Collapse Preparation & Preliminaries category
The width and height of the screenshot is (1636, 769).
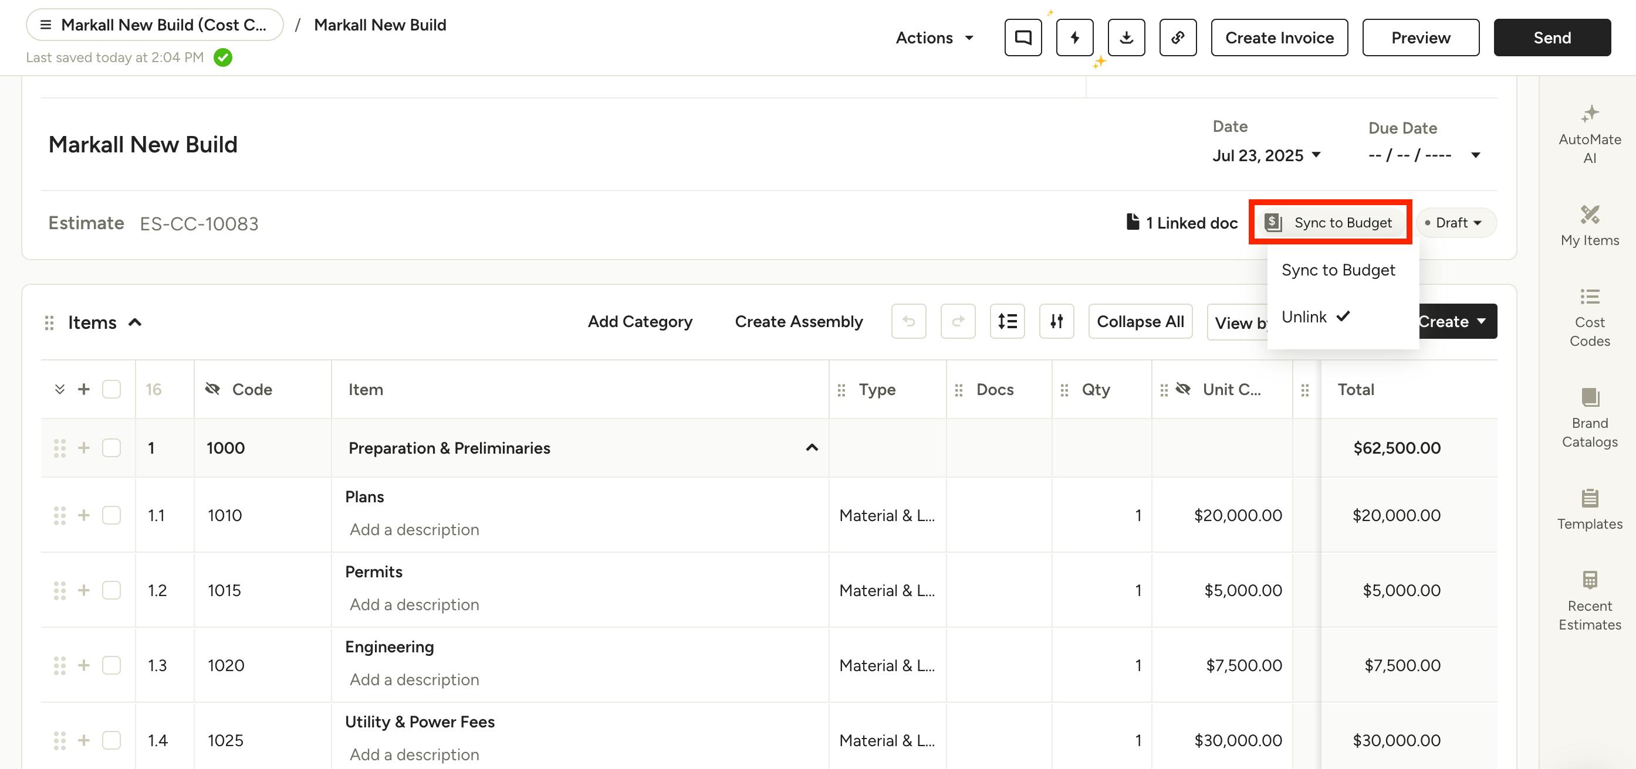811,447
